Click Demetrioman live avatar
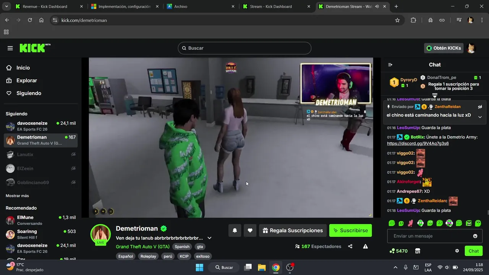489x275 pixels. [100, 234]
